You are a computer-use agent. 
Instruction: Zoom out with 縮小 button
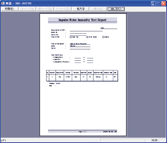[98, 9]
